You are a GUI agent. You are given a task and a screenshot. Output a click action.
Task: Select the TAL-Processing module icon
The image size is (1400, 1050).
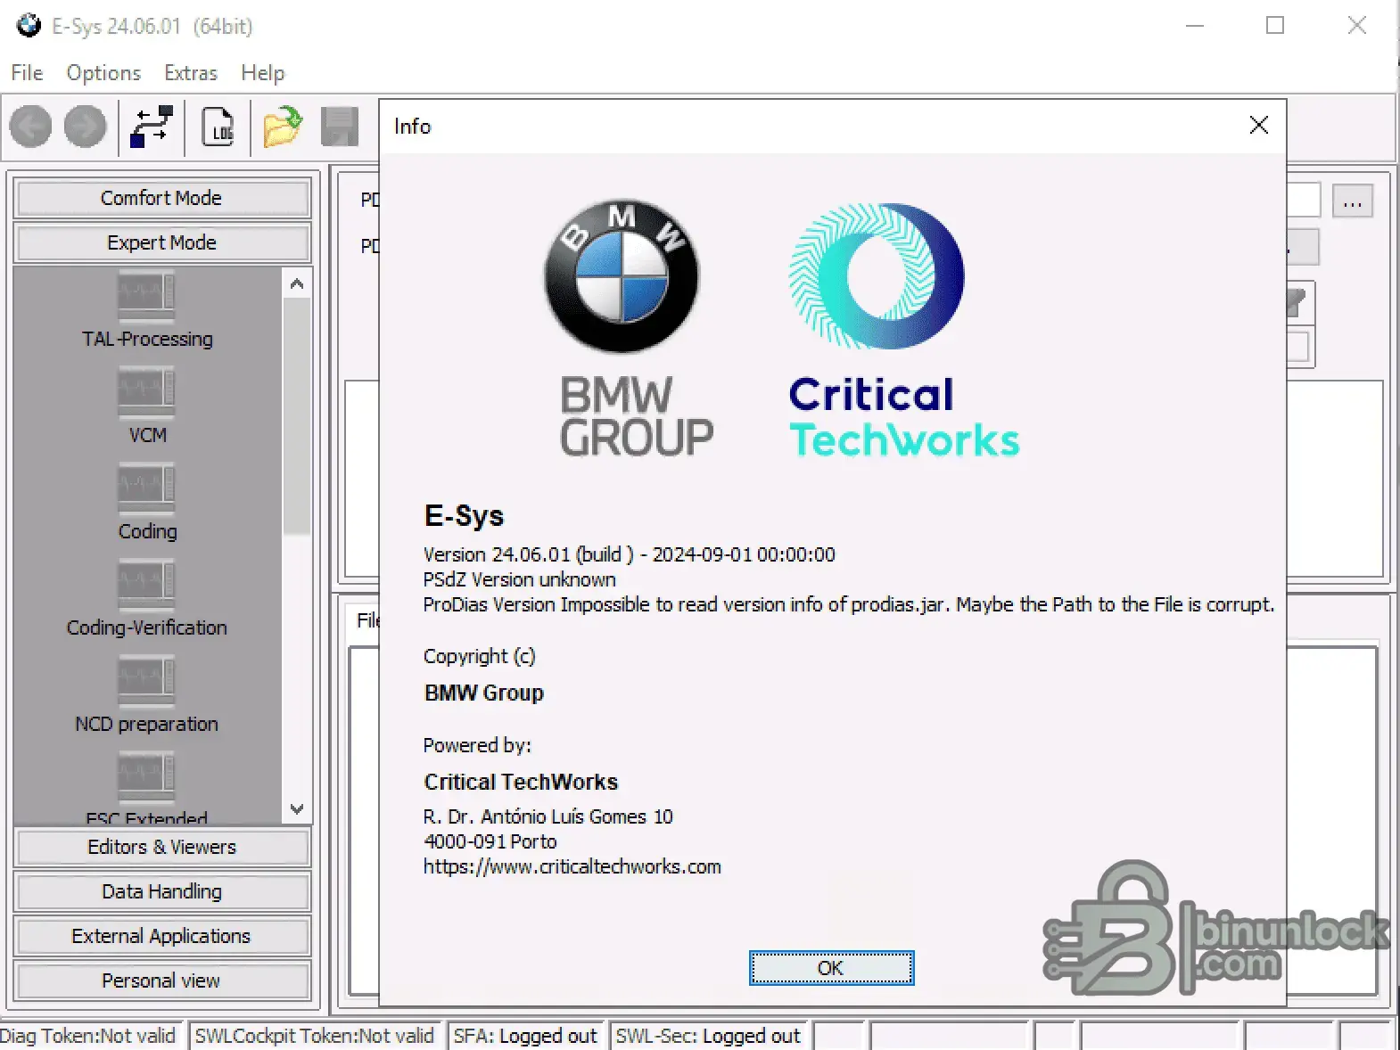click(147, 295)
